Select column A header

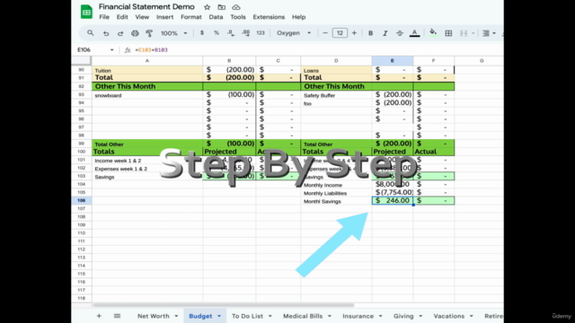coord(147,60)
